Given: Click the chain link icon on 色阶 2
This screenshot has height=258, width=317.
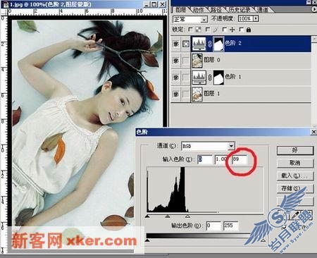Looking at the screenshot, I should coord(210,44).
